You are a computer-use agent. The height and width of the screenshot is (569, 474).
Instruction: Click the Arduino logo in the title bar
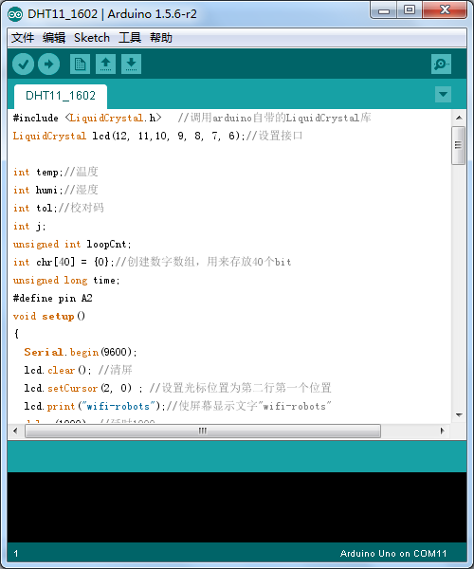tap(15, 14)
